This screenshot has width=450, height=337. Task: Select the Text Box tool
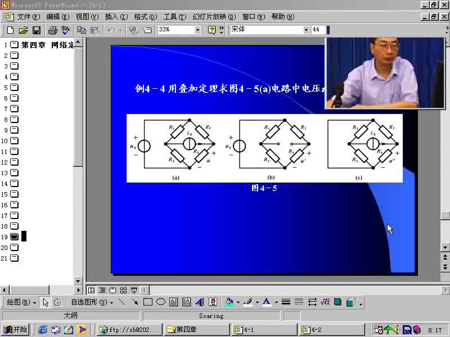pyautogui.click(x=174, y=302)
